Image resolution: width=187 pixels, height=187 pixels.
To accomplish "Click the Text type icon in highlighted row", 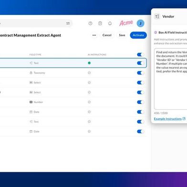I will click(31, 63).
